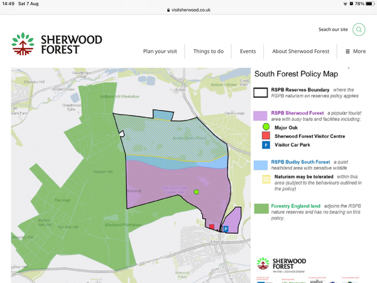Click 'Sherwood Forest Country Park' map label

175,190
